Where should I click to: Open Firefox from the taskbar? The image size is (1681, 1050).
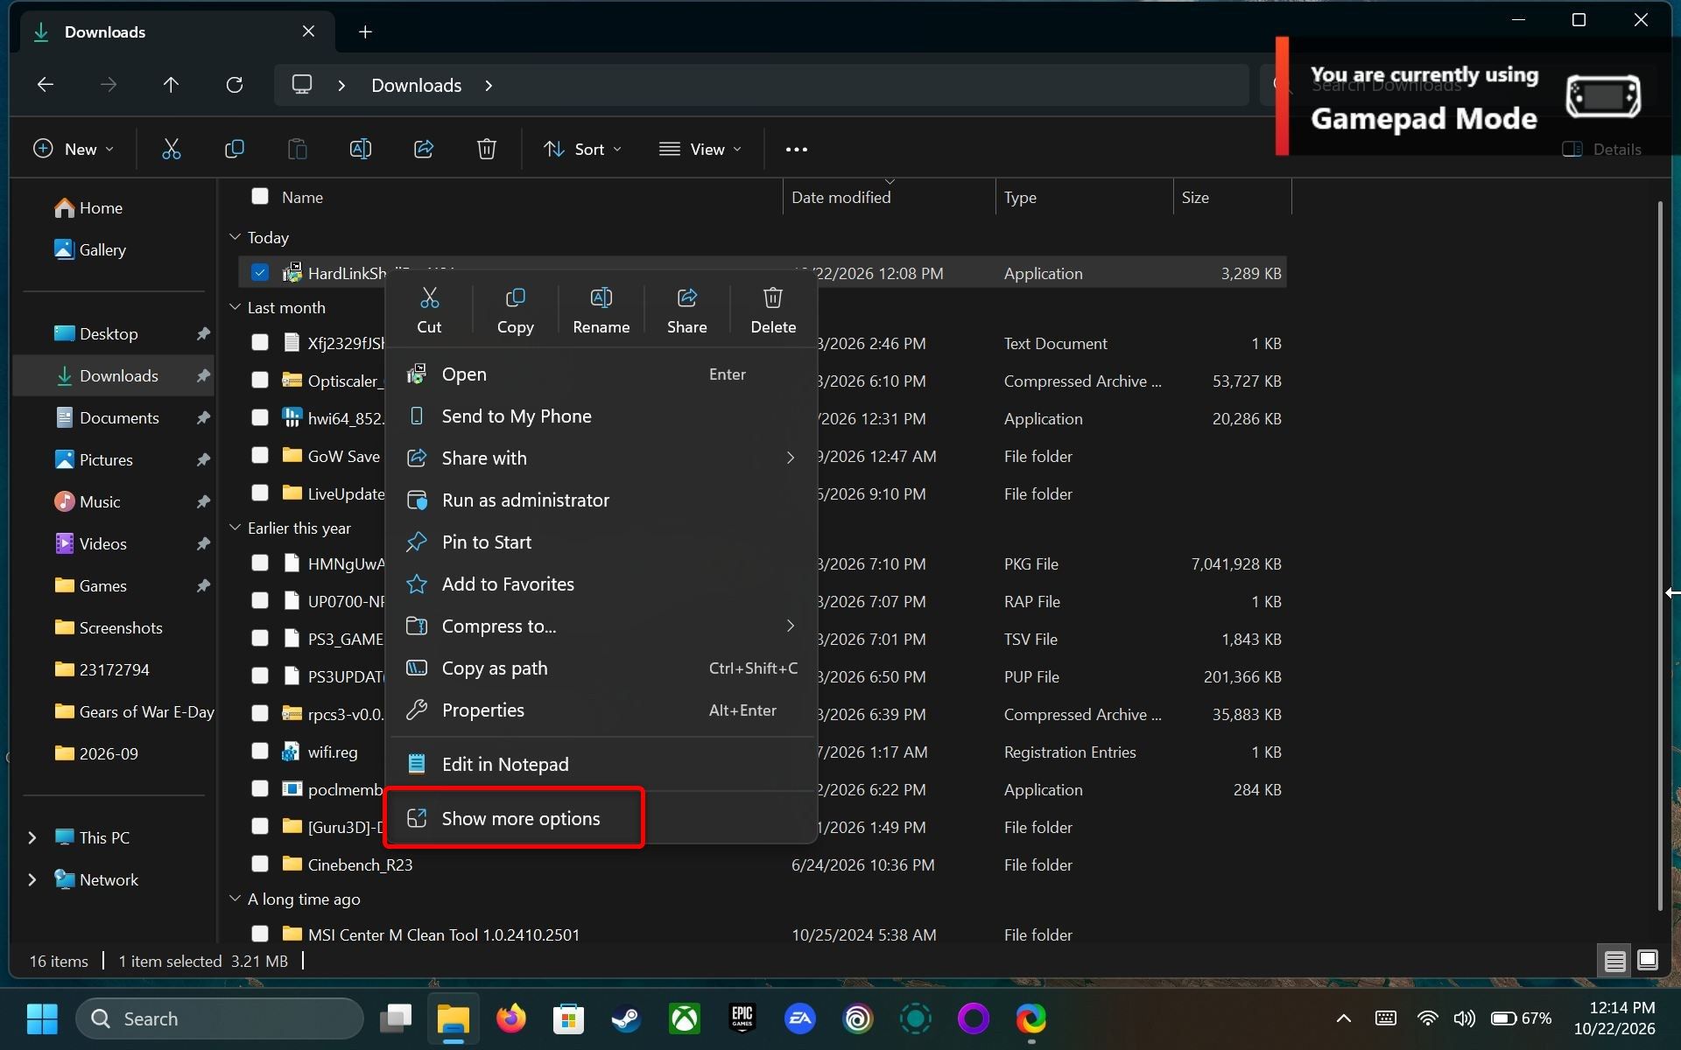(511, 1018)
